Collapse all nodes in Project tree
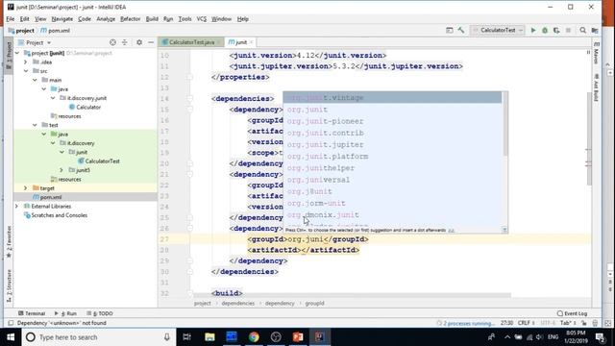The image size is (615, 346). pos(125,42)
